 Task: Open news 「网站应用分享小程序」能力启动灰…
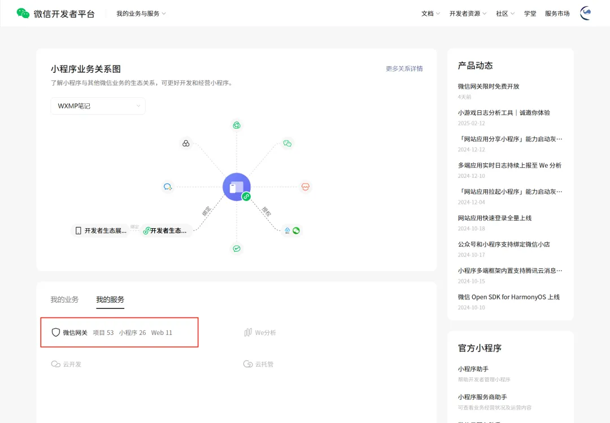pyautogui.click(x=510, y=139)
